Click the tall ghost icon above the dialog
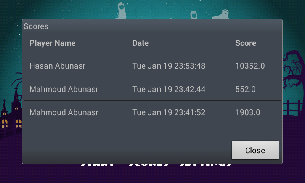This screenshot has width=305, height=183. 121,11
